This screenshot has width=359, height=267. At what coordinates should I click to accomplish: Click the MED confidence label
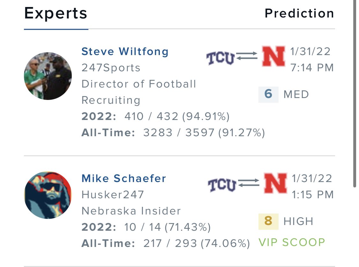coord(296,95)
